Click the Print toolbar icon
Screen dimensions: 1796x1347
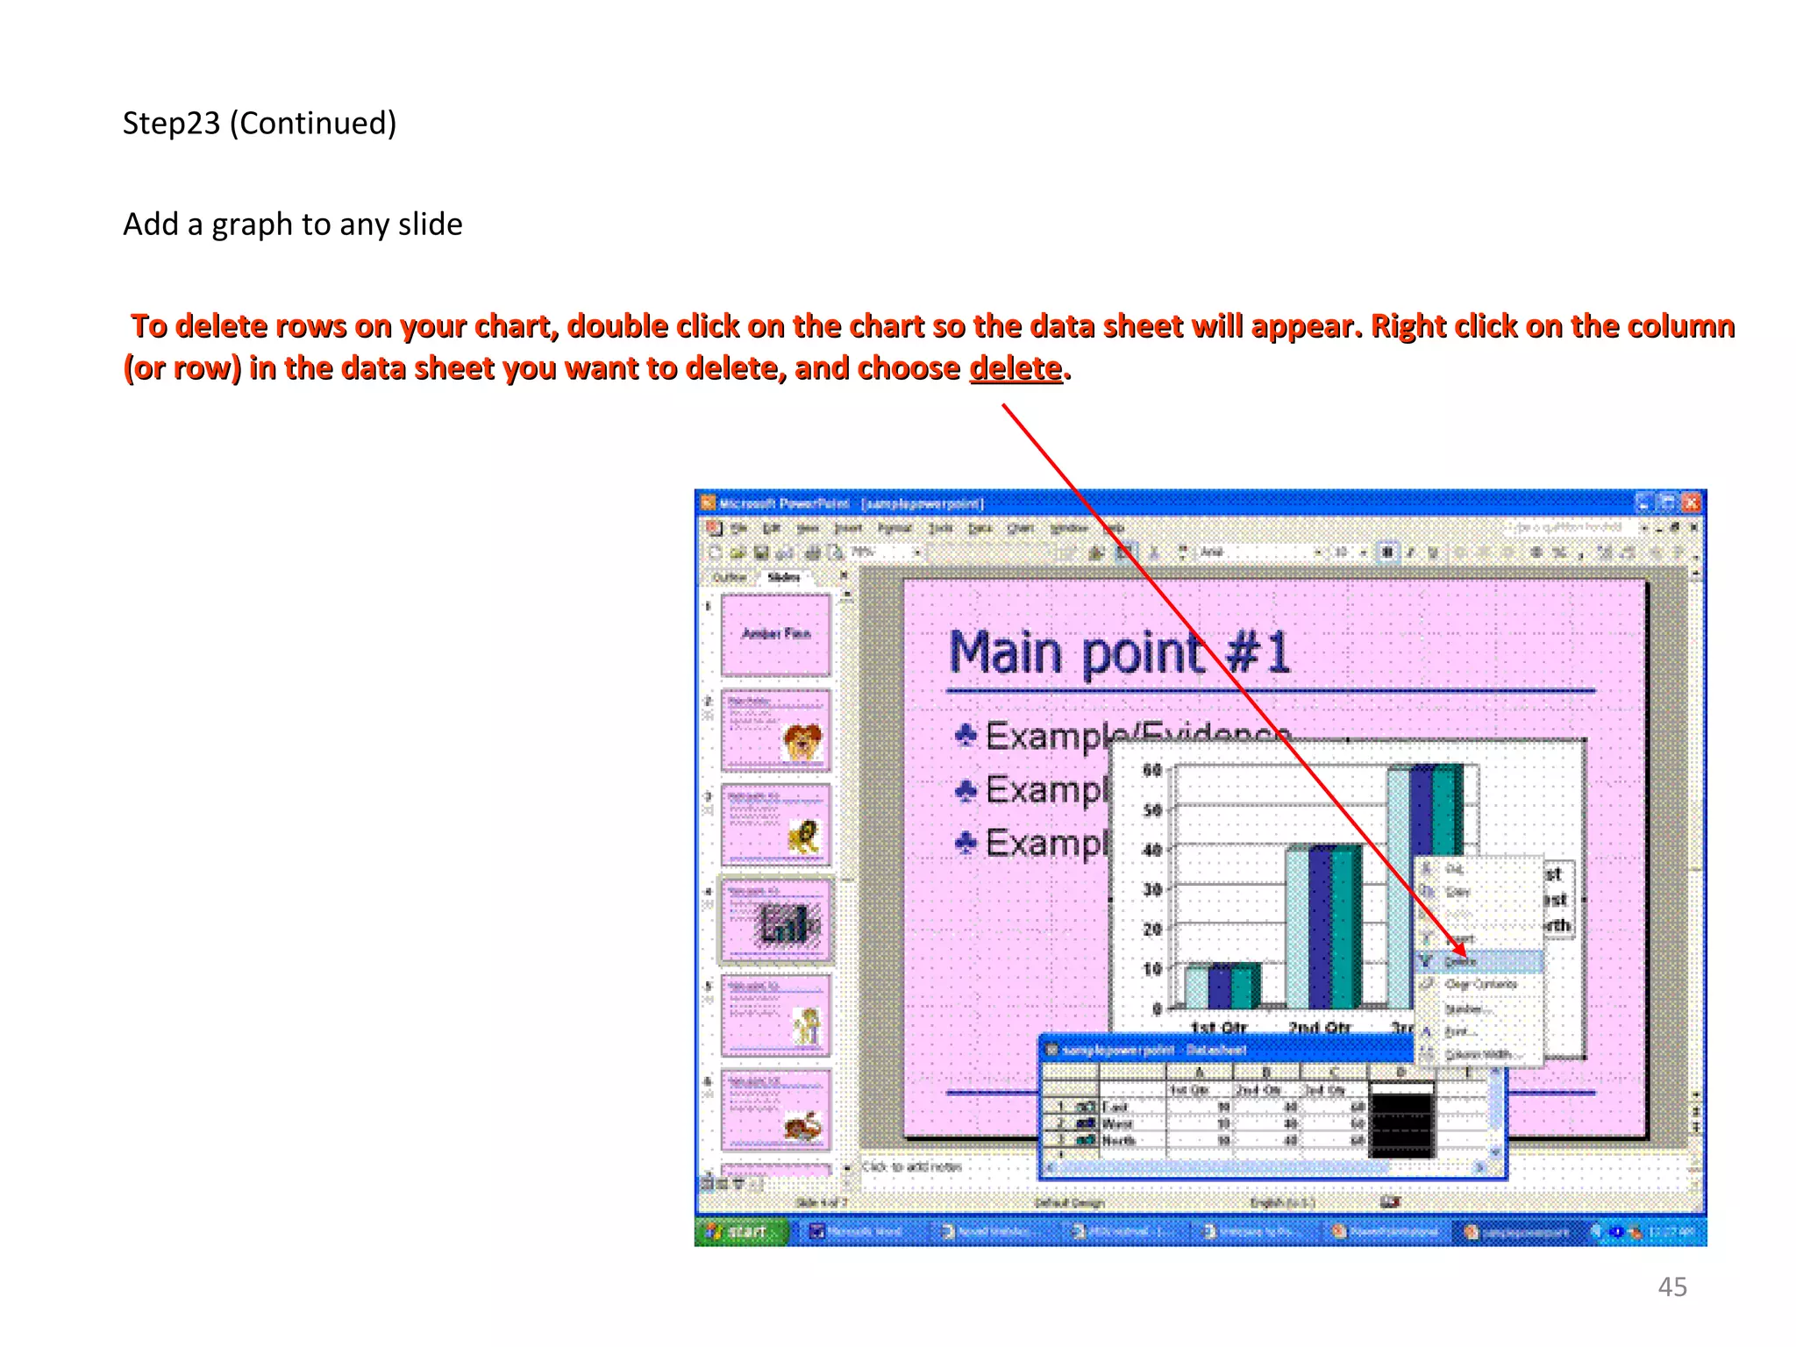813,552
